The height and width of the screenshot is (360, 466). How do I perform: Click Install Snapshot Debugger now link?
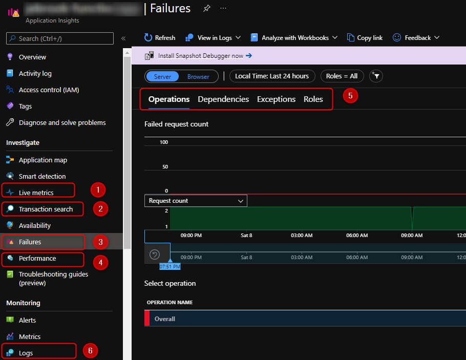201,56
